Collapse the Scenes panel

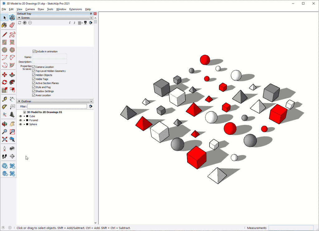point(19,18)
